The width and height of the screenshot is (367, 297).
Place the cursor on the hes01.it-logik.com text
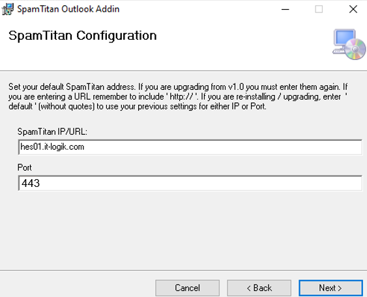(x=52, y=147)
